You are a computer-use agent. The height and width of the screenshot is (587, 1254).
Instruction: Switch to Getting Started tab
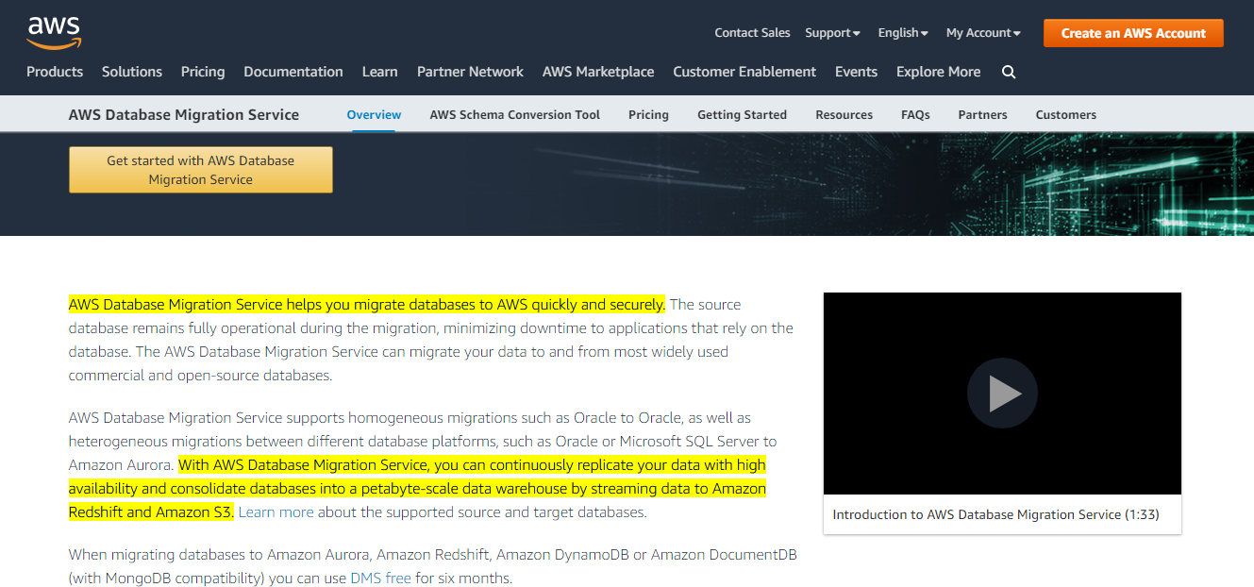click(x=742, y=114)
